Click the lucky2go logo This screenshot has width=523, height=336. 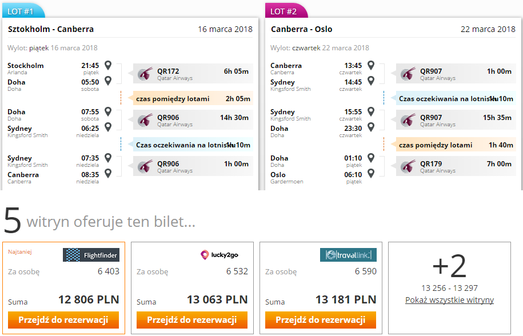point(219,255)
